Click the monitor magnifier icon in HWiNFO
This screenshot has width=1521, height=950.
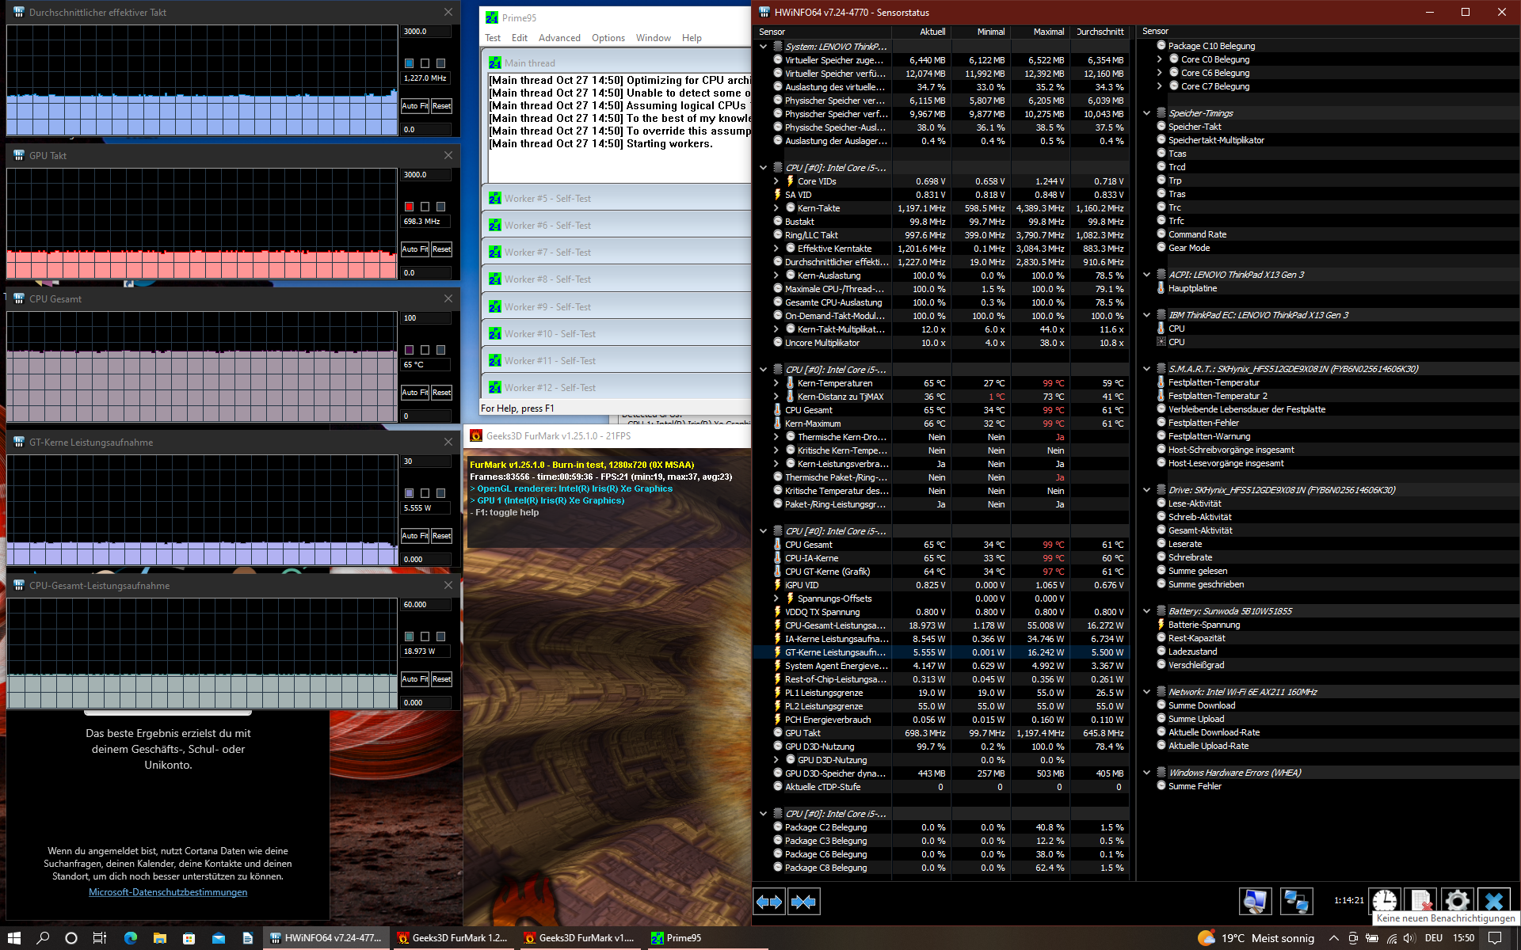[x=1255, y=902]
